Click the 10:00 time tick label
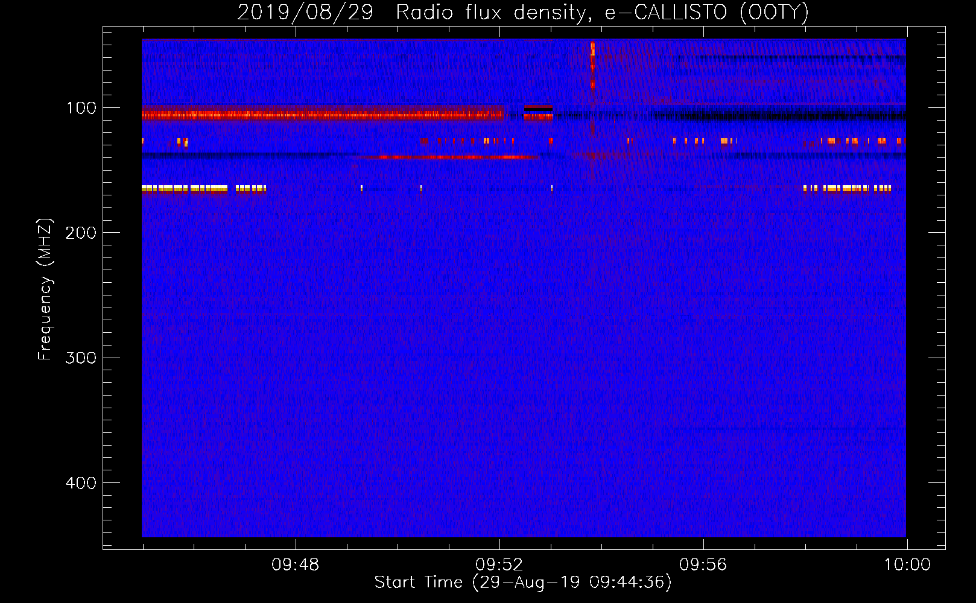Image resolution: width=976 pixels, height=603 pixels. click(x=907, y=565)
